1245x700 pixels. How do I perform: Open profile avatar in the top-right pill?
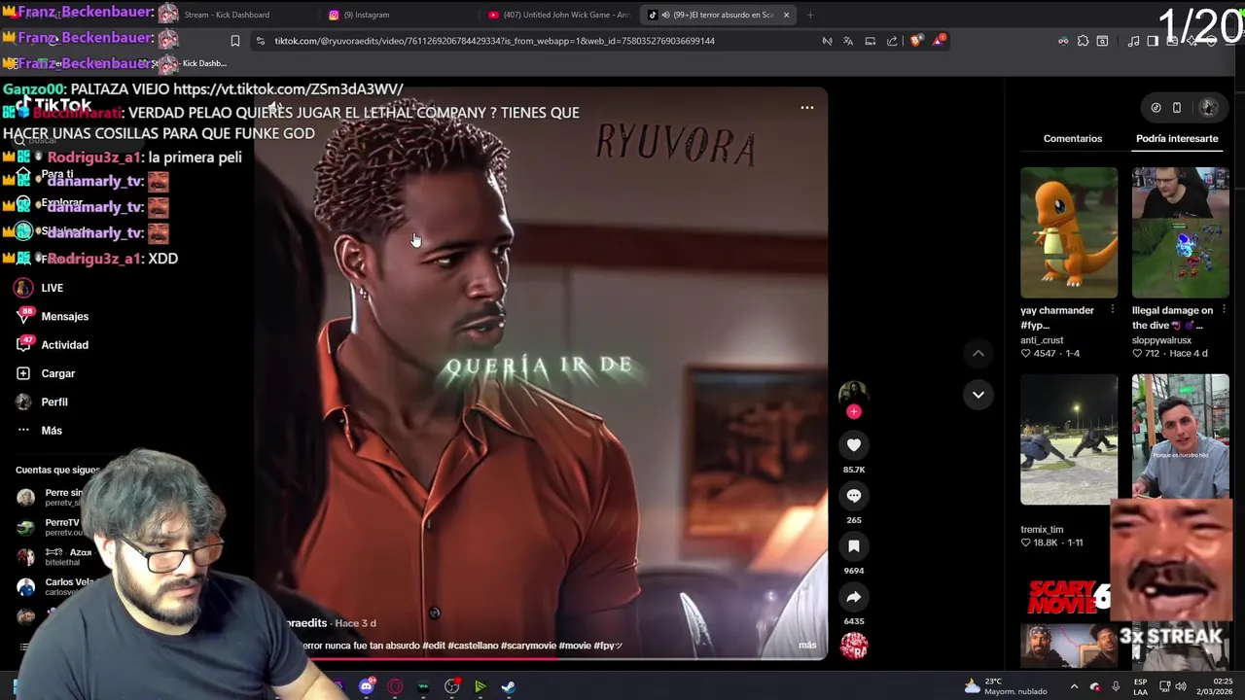1209,108
